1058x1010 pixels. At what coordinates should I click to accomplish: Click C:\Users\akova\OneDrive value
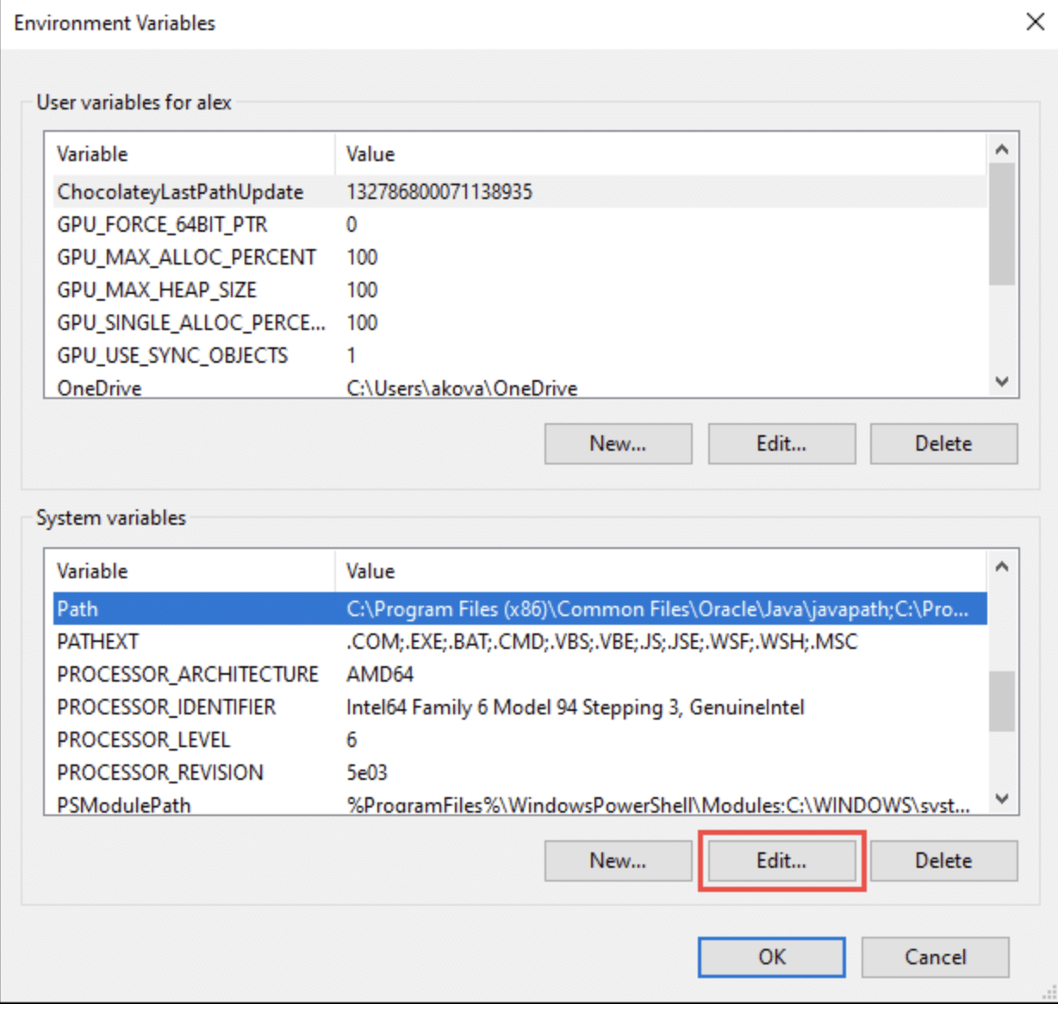[462, 389]
